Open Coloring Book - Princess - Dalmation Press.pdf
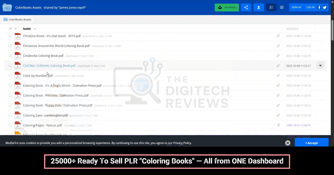The image size is (334, 175). pos(55,95)
